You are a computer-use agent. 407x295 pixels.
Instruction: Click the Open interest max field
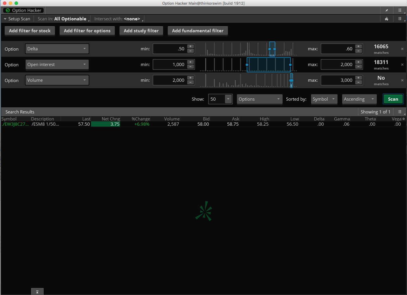coord(338,65)
